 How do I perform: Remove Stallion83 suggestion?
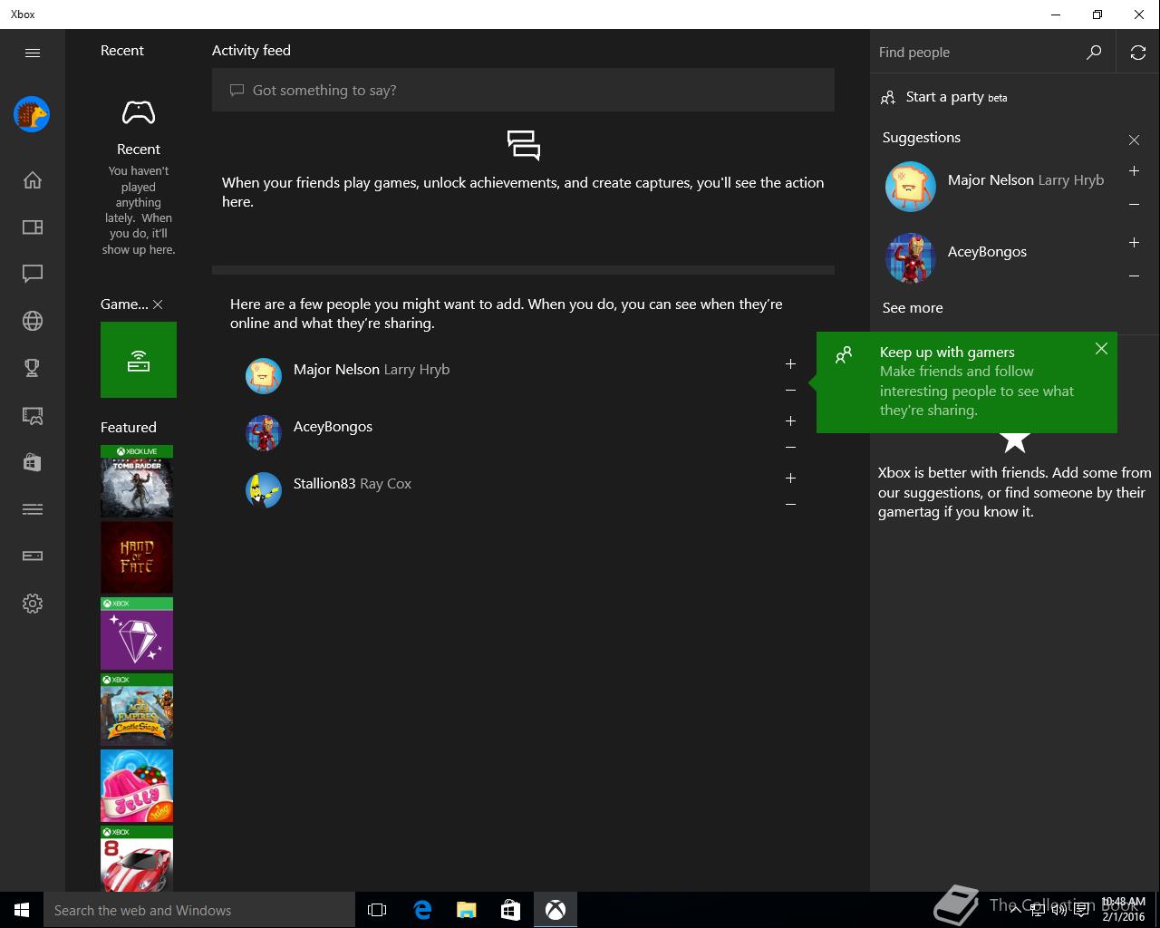click(x=790, y=504)
